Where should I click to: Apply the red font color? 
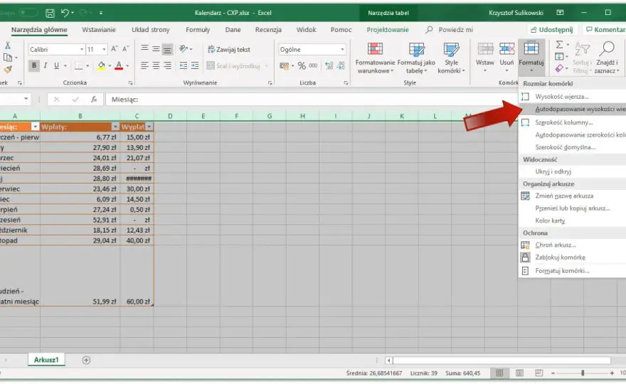(x=119, y=65)
